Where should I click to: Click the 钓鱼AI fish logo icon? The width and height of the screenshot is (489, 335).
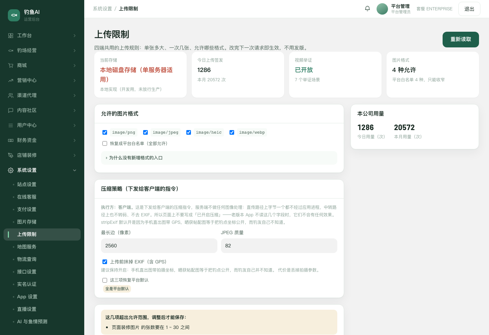point(14,15)
